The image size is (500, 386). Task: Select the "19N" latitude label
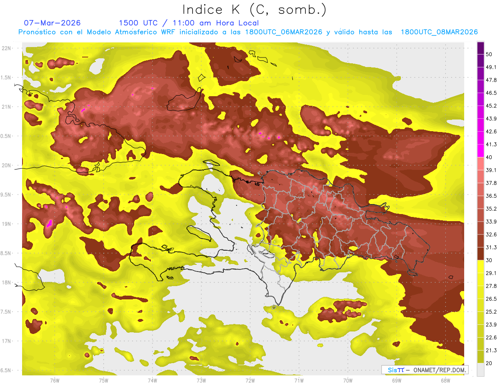tap(7, 224)
